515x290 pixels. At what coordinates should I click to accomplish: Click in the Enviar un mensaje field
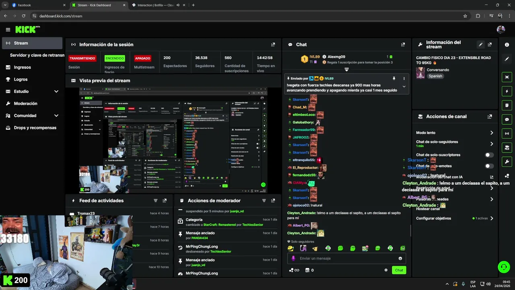(x=347, y=259)
